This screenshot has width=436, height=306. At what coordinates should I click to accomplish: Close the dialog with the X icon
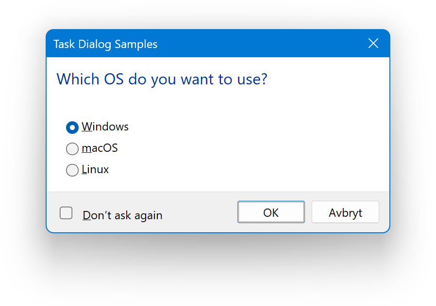[x=373, y=44]
